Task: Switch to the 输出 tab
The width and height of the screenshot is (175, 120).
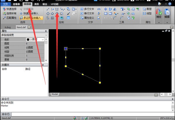Action: pyautogui.click(x=45, y=4)
